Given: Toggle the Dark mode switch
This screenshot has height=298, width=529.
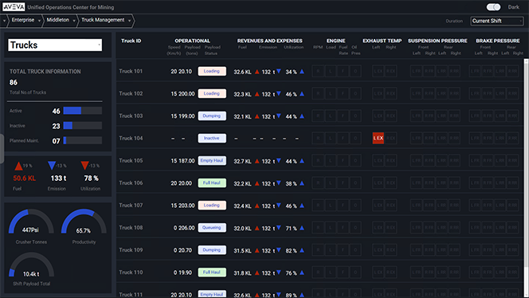Looking at the screenshot, I should [493, 7].
